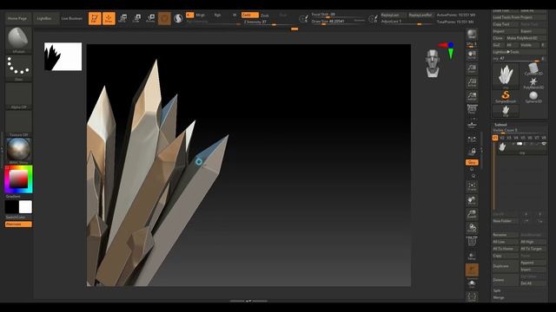
Task: Click the crystal silhouette thumbnail preview
Action: (63, 56)
